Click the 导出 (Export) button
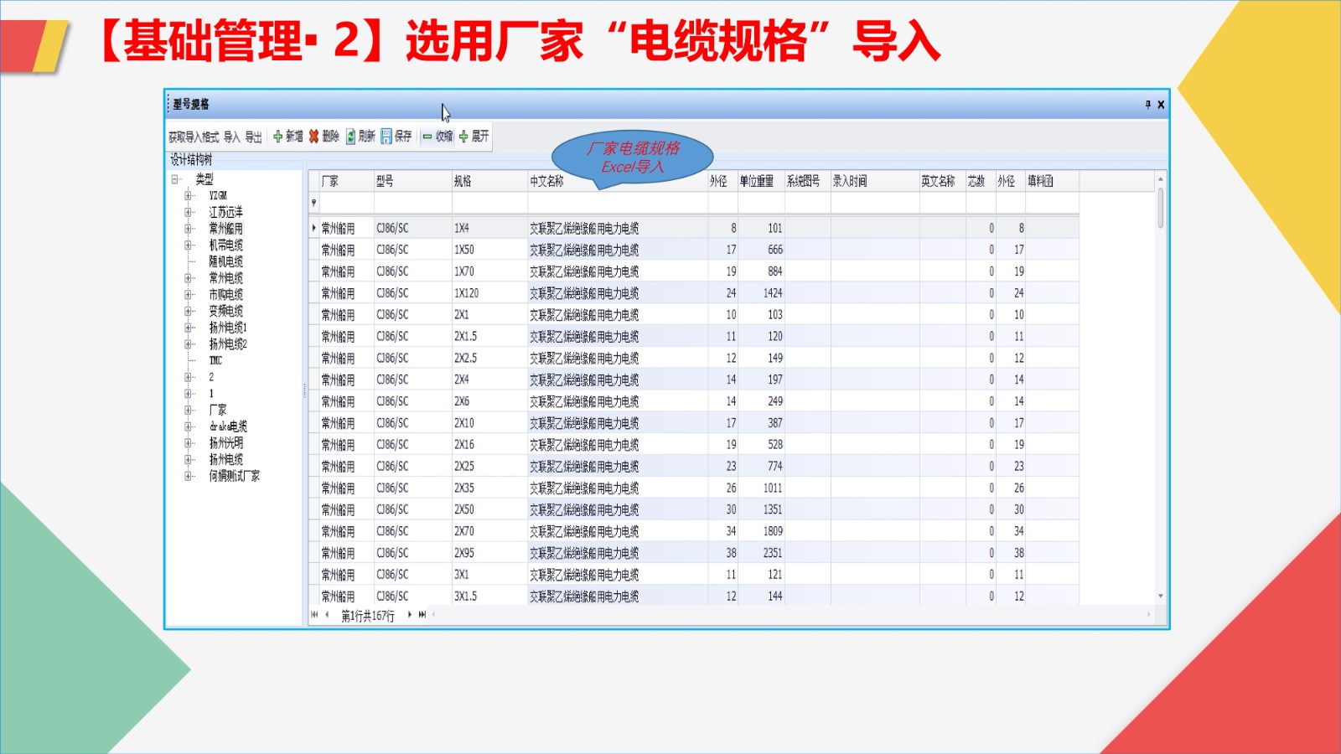Image resolution: width=1341 pixels, height=754 pixels. (x=253, y=137)
